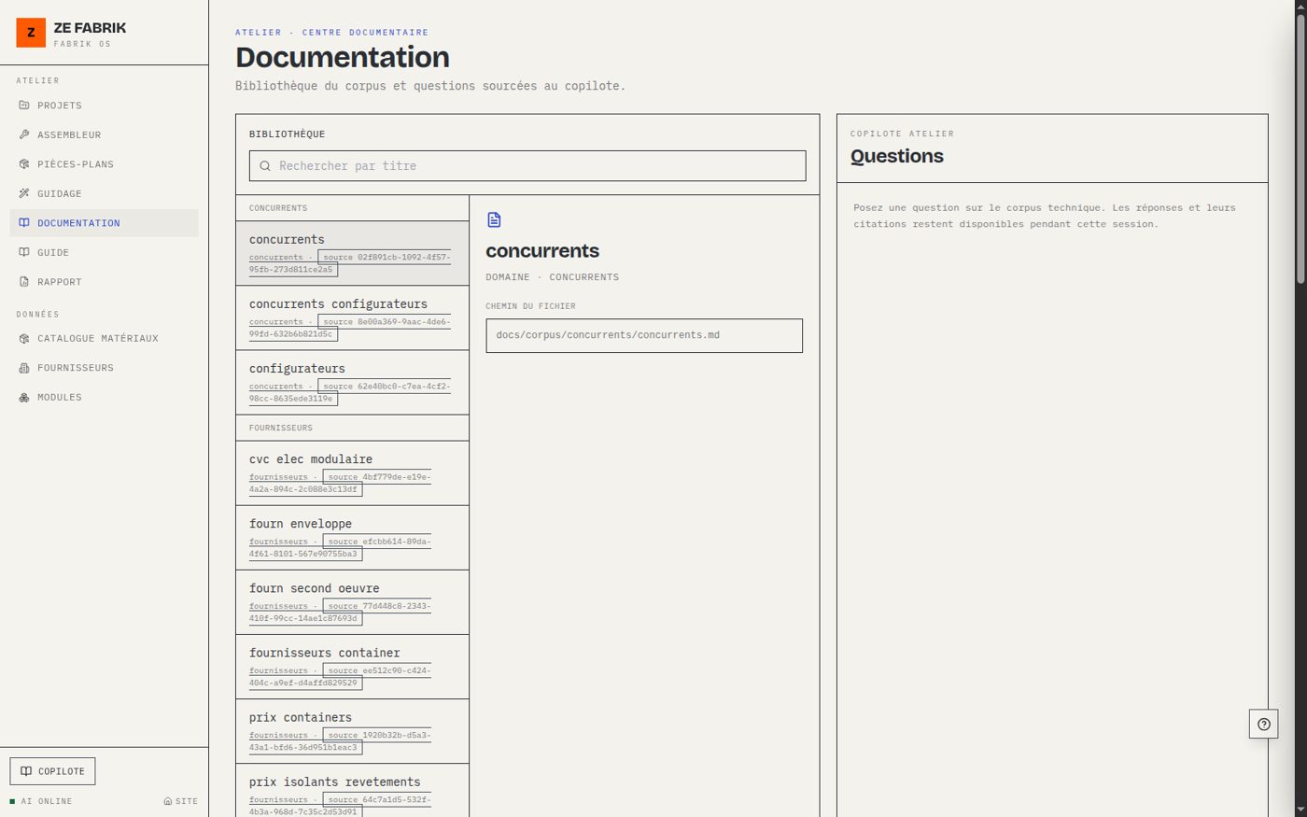Click the Guidage wand icon
Screen dimensions: 1307x817
click(24, 193)
